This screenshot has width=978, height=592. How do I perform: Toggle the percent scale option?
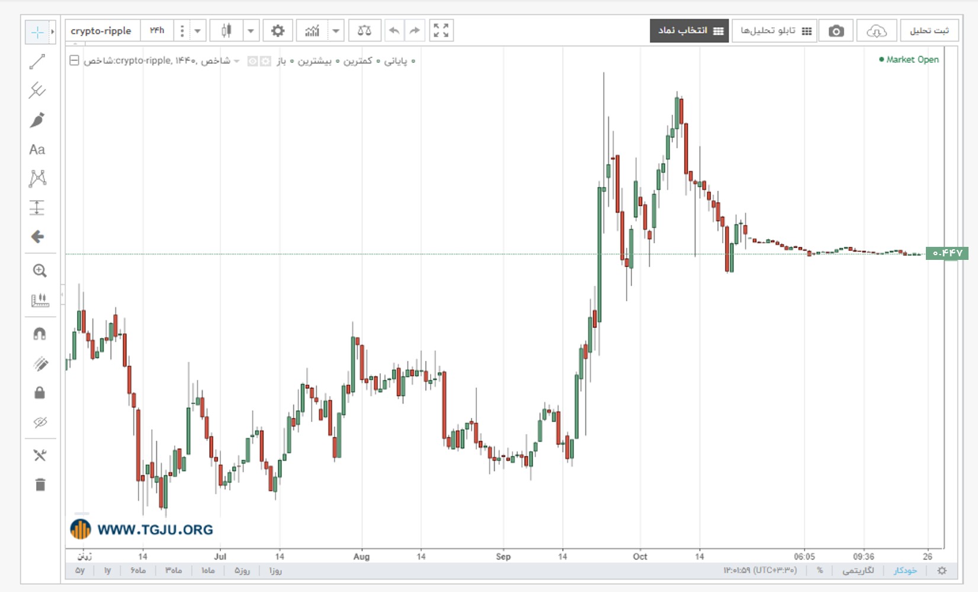click(x=820, y=571)
